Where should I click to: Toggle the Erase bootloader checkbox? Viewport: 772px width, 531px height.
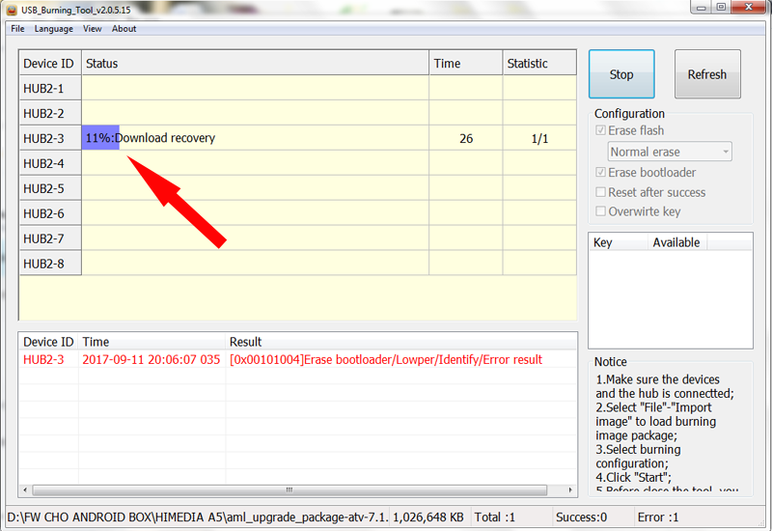pyautogui.click(x=601, y=173)
